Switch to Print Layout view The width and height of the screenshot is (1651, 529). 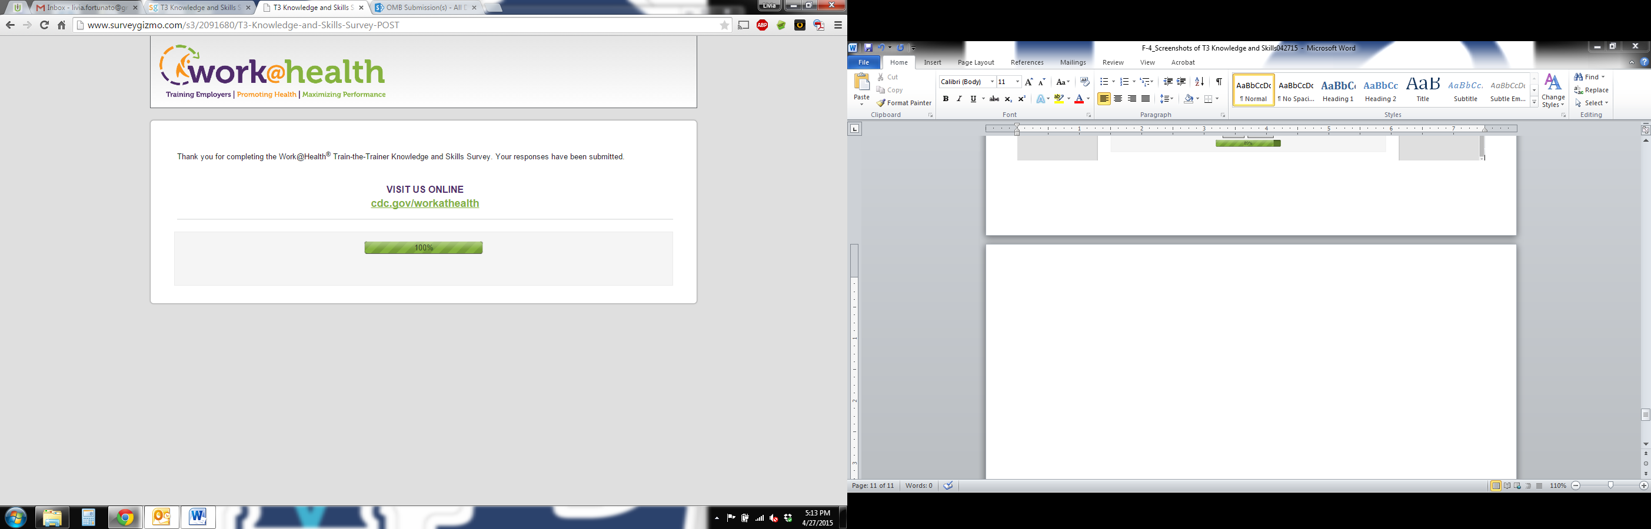click(1495, 486)
